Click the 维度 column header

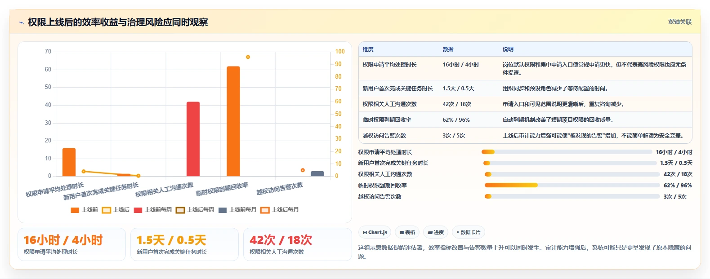(x=368, y=49)
